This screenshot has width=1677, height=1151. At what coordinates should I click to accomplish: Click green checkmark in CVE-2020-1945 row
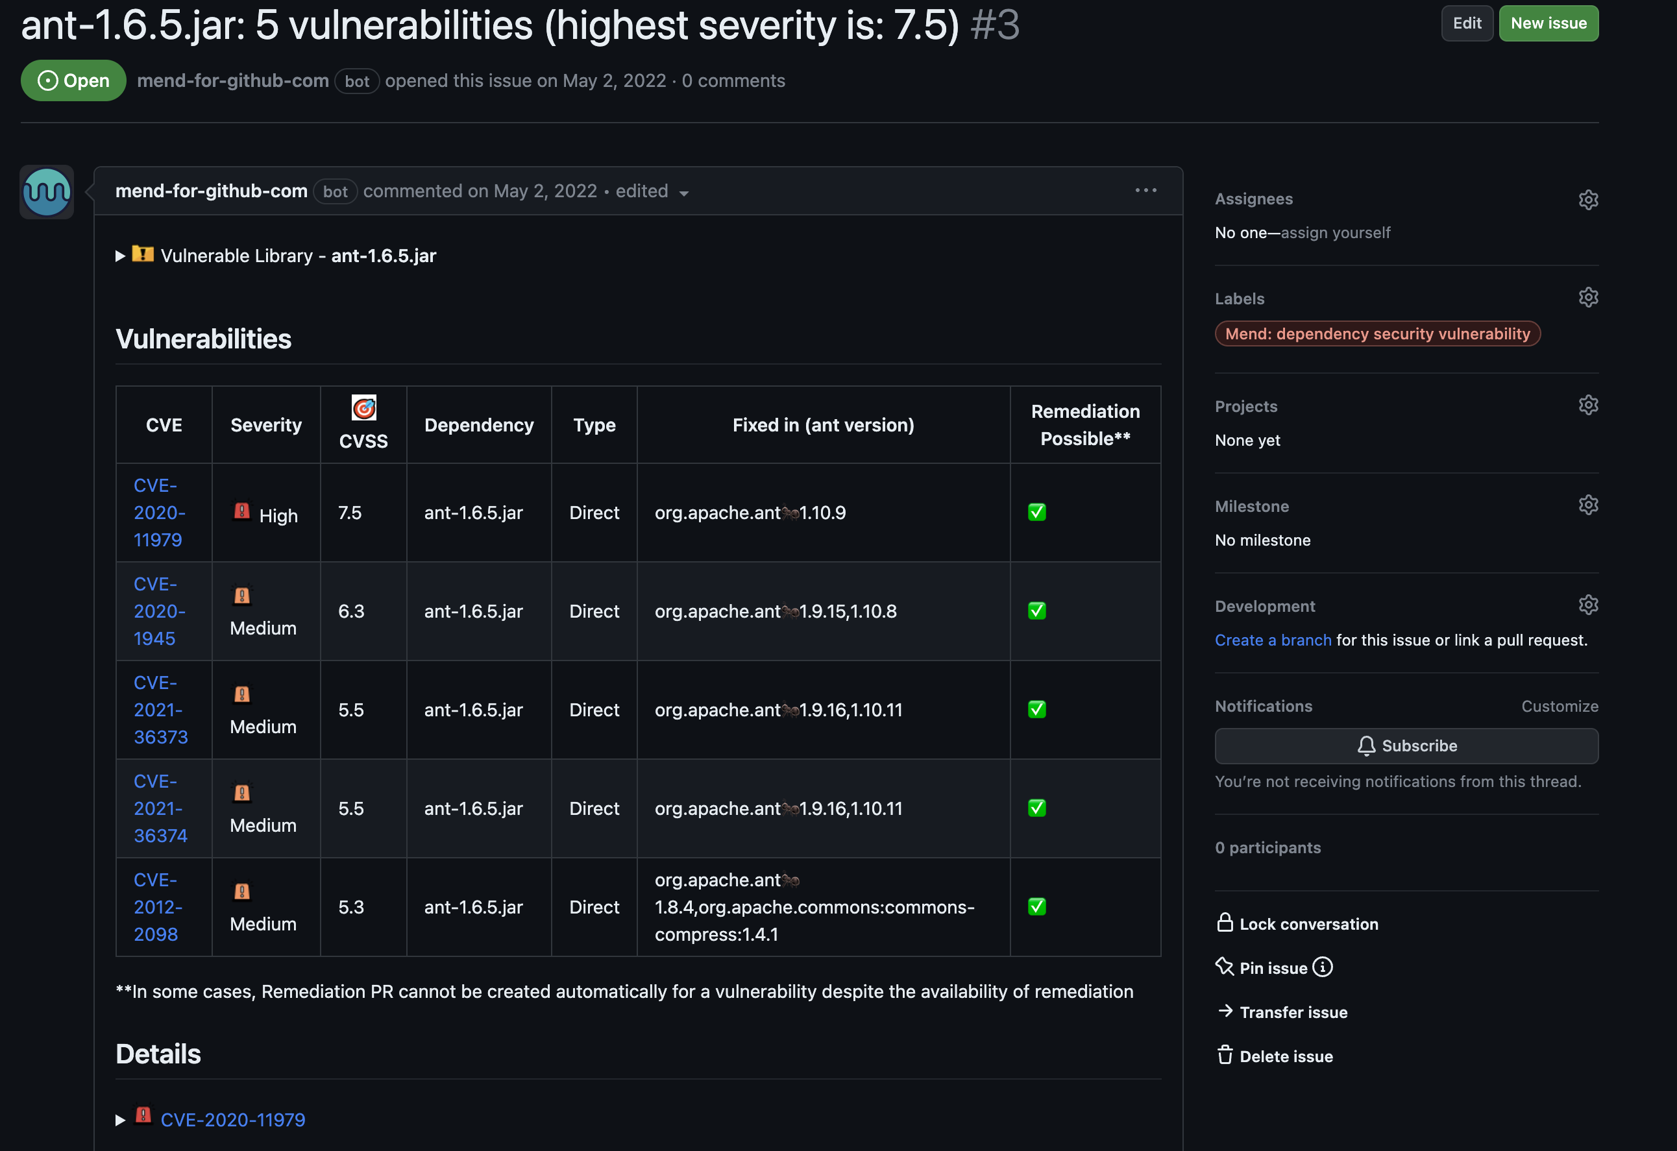pyautogui.click(x=1036, y=612)
